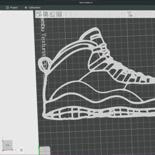This screenshot has width=155, height=155.
Task: Click the Retro Sneaker IX title text
Action: point(86,2)
